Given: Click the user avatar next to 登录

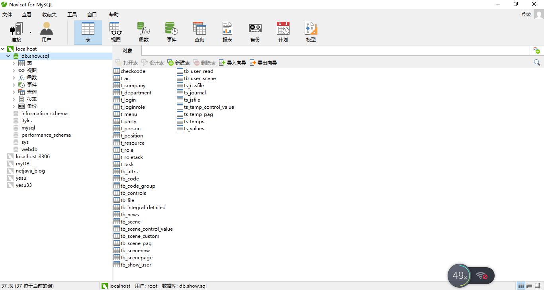Looking at the screenshot, I should 539,14.
